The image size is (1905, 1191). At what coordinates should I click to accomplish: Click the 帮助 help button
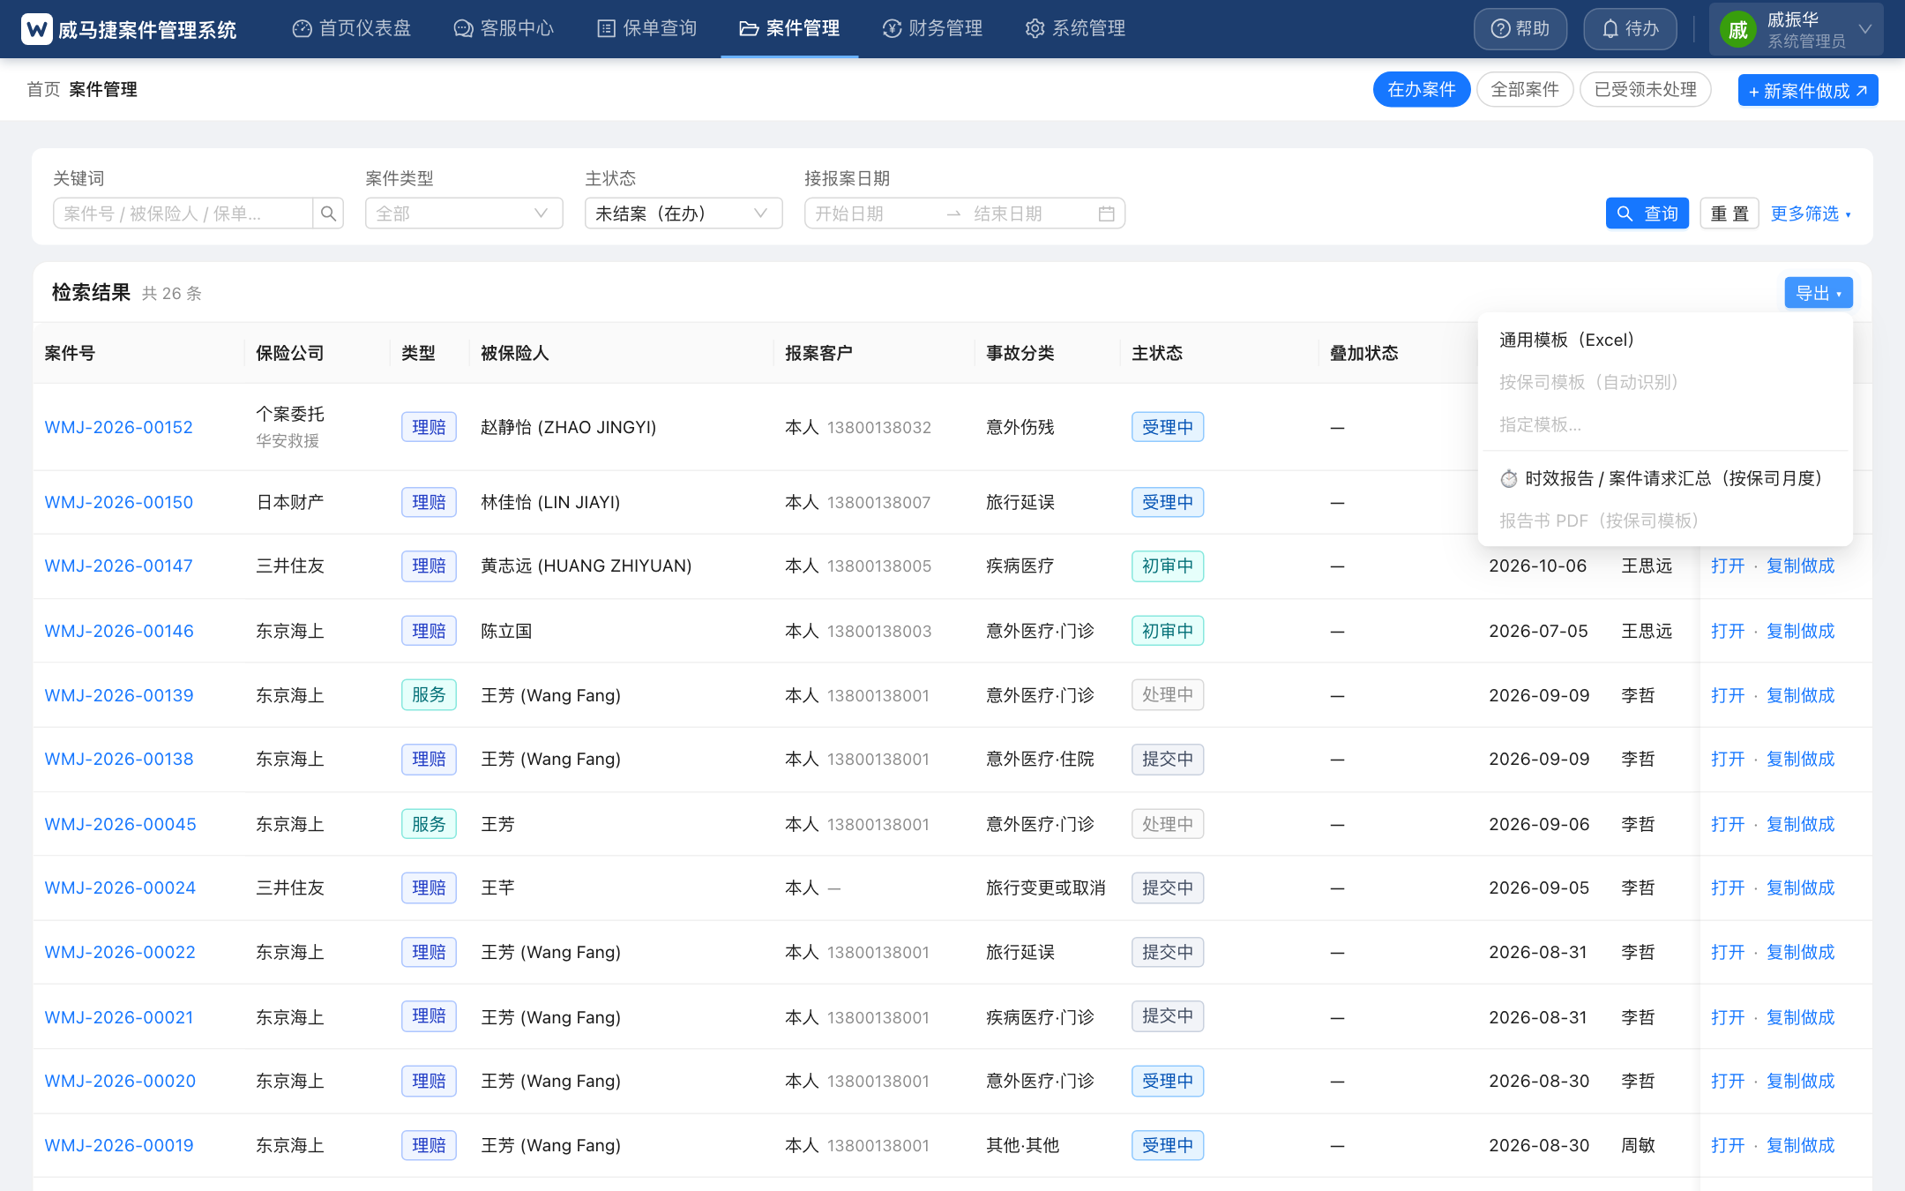(1520, 29)
